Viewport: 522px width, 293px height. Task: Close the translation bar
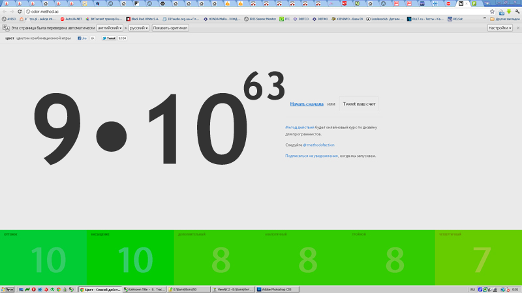(517, 28)
